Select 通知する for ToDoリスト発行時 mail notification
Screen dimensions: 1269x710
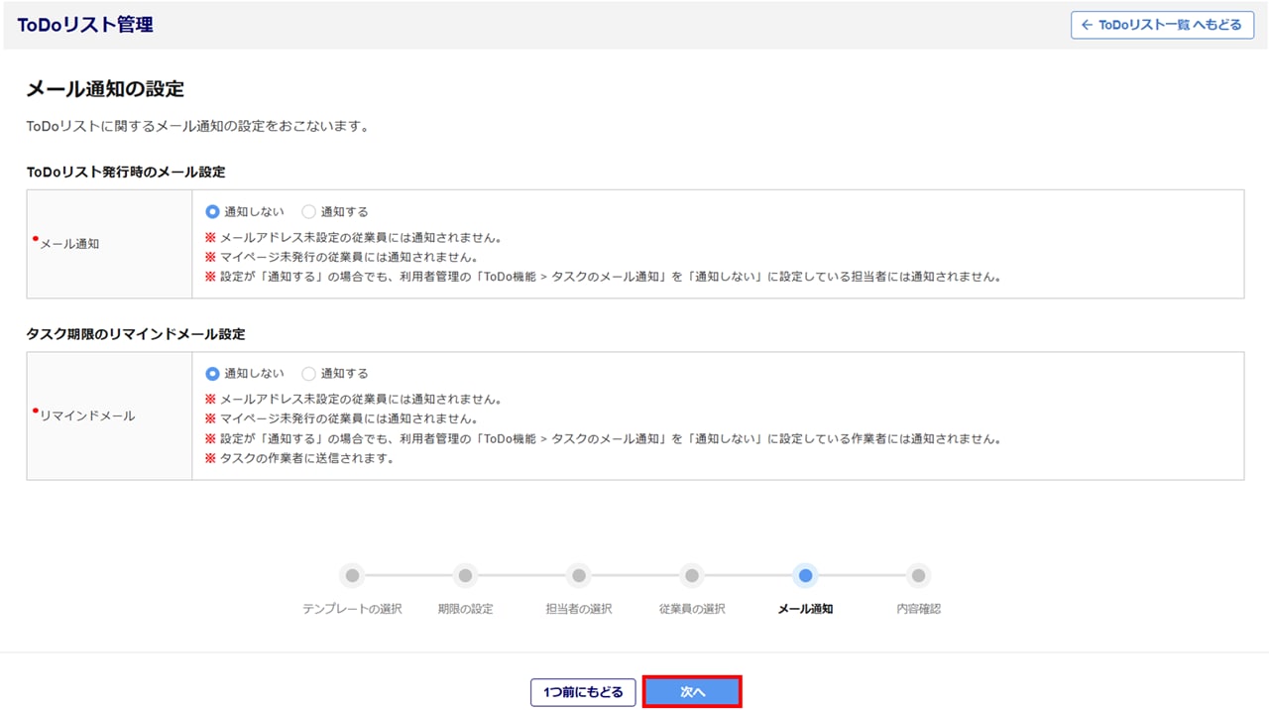[308, 211]
